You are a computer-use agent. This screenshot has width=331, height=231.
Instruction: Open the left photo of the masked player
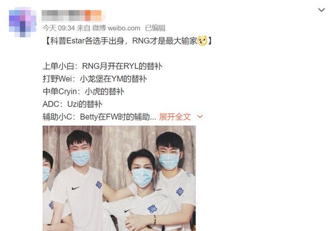coord(72,178)
